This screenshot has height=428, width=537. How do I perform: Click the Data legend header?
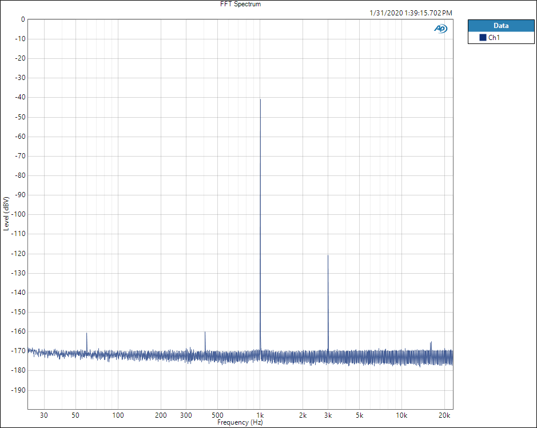coord(501,26)
